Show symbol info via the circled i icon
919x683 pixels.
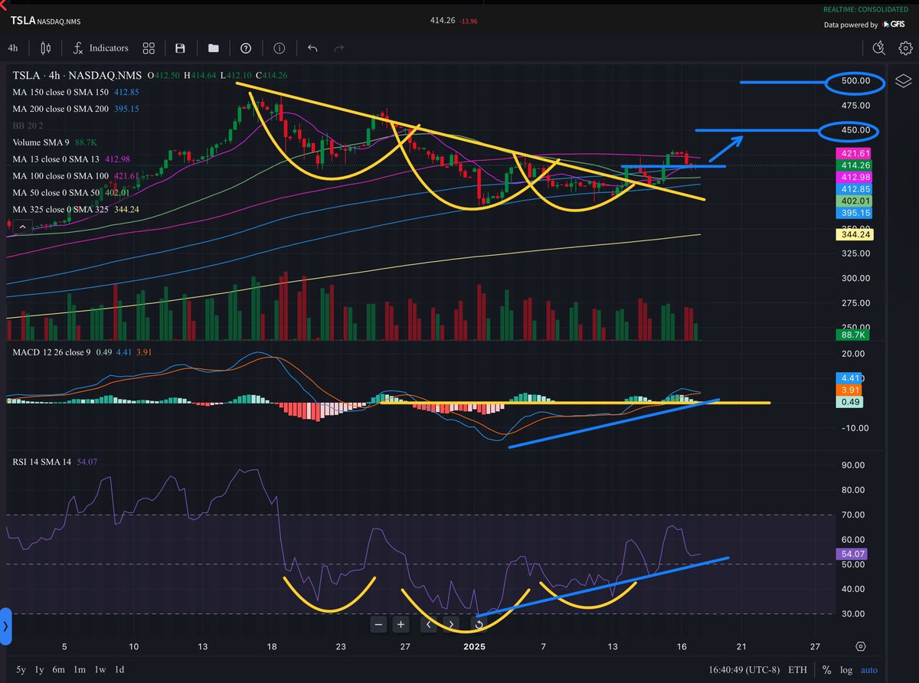279,48
